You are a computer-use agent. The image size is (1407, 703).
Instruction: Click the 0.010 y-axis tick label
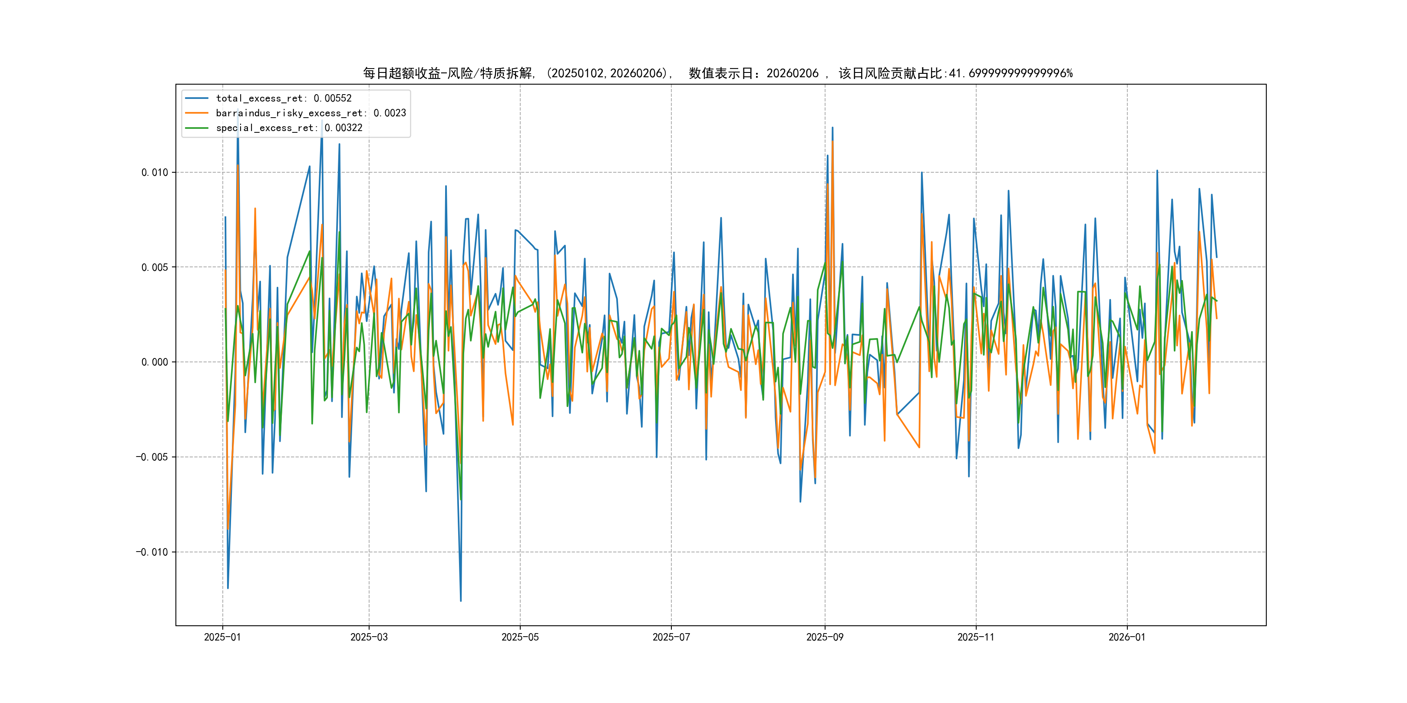[x=155, y=172]
